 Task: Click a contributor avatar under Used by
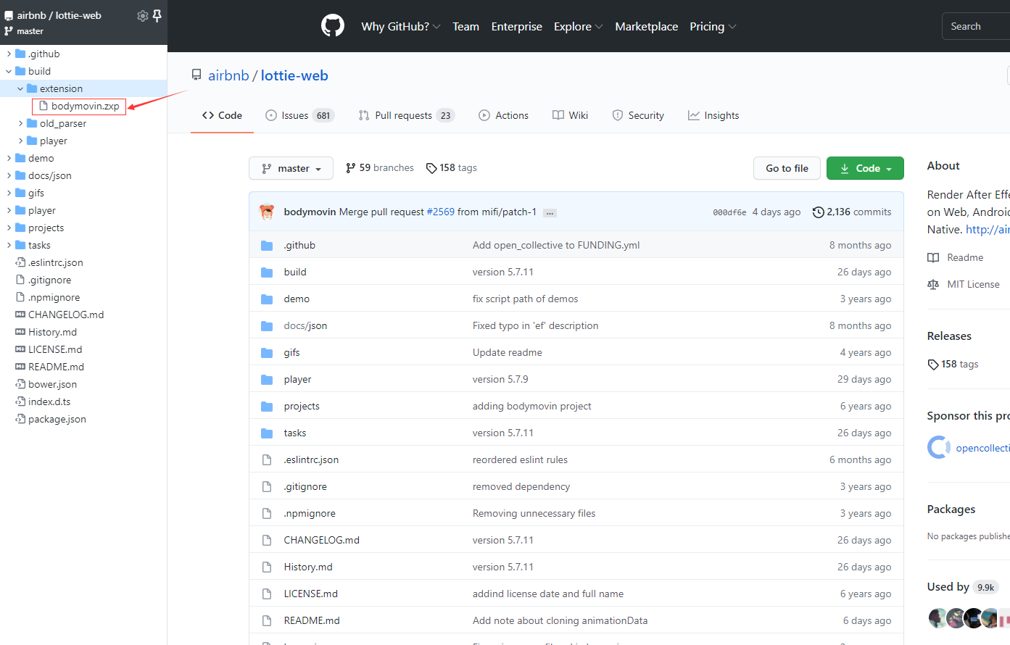pos(938,617)
